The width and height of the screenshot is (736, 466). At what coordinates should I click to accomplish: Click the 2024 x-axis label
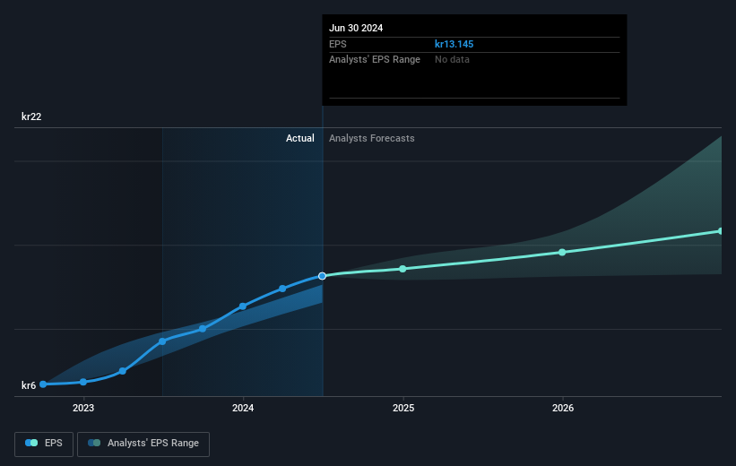point(243,408)
